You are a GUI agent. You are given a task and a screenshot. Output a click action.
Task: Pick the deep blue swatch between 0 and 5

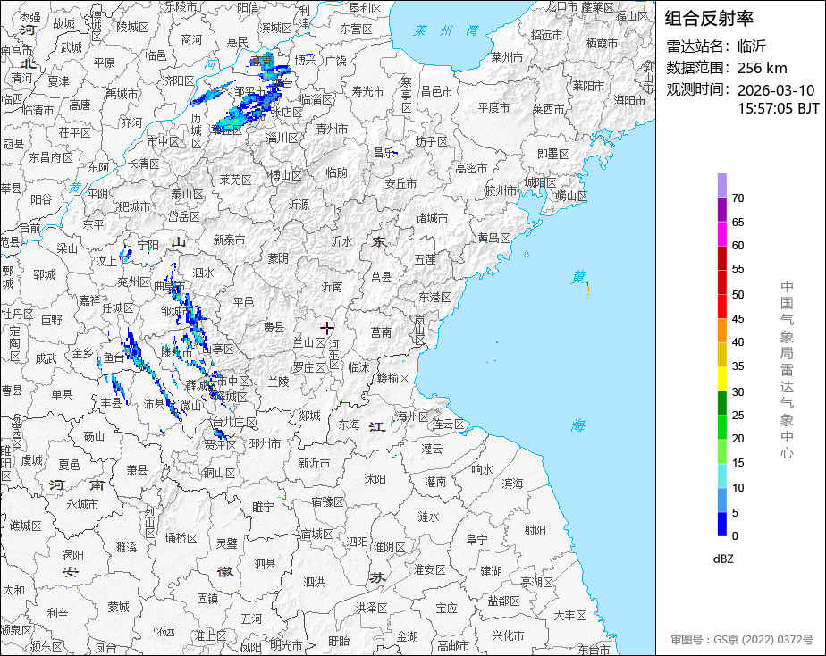pos(721,525)
